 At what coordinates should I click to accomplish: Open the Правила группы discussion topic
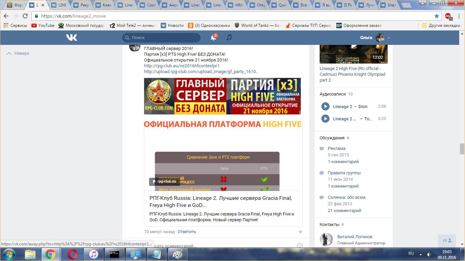click(344, 173)
